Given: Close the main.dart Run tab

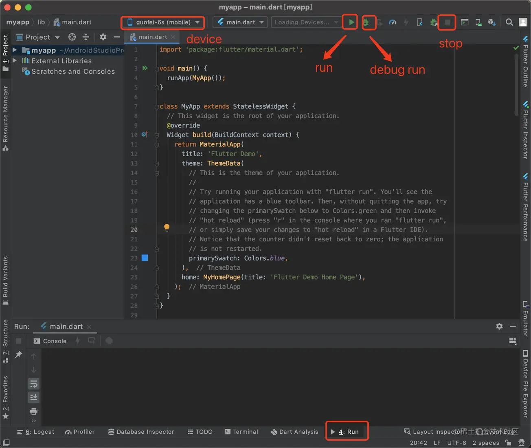Looking at the screenshot, I should click(x=89, y=327).
